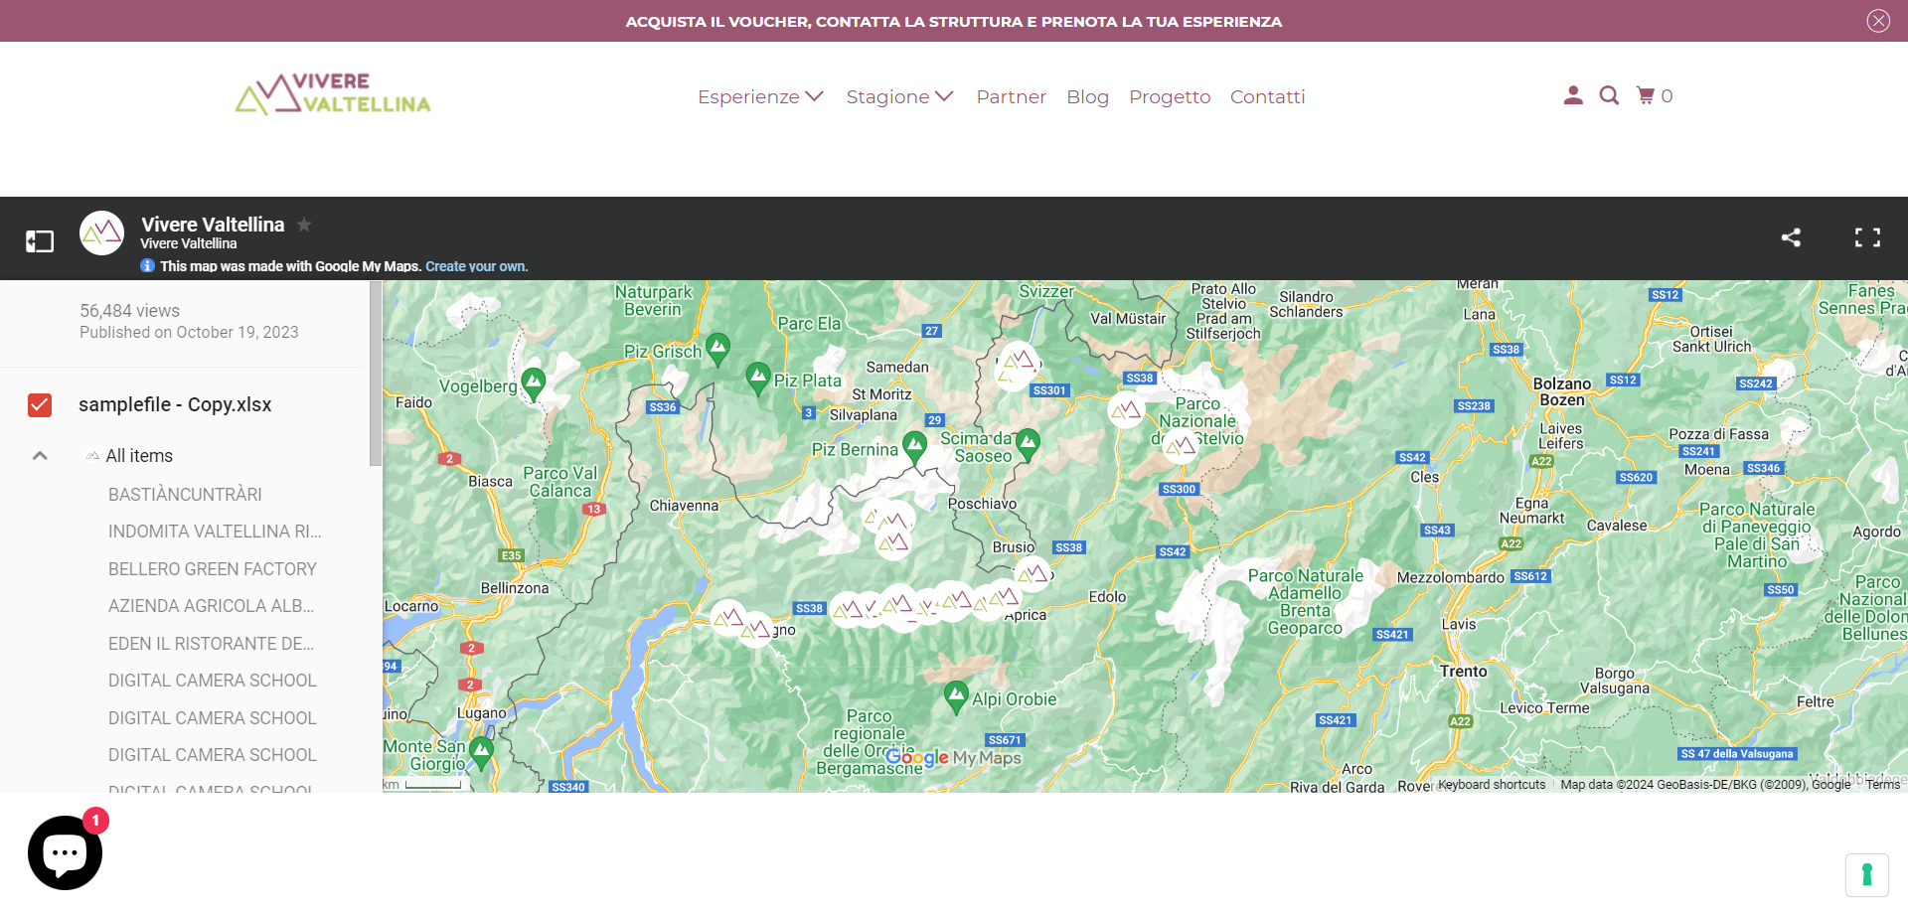Open the Blog menu item

[x=1087, y=96]
